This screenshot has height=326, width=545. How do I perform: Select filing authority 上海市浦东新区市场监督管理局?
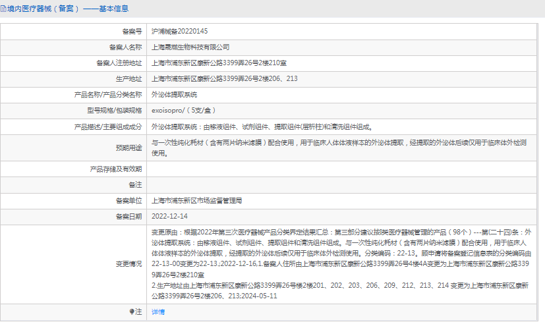pyautogui.click(x=197, y=201)
